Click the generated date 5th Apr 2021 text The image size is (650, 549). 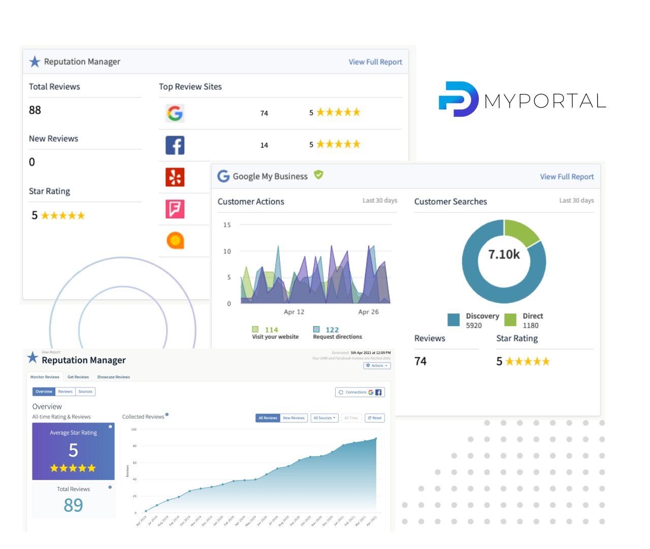coord(371,352)
